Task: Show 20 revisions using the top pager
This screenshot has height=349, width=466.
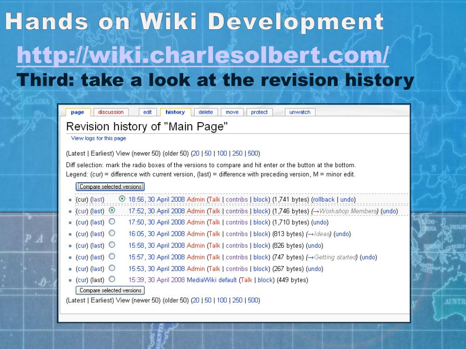Action: click(196, 154)
